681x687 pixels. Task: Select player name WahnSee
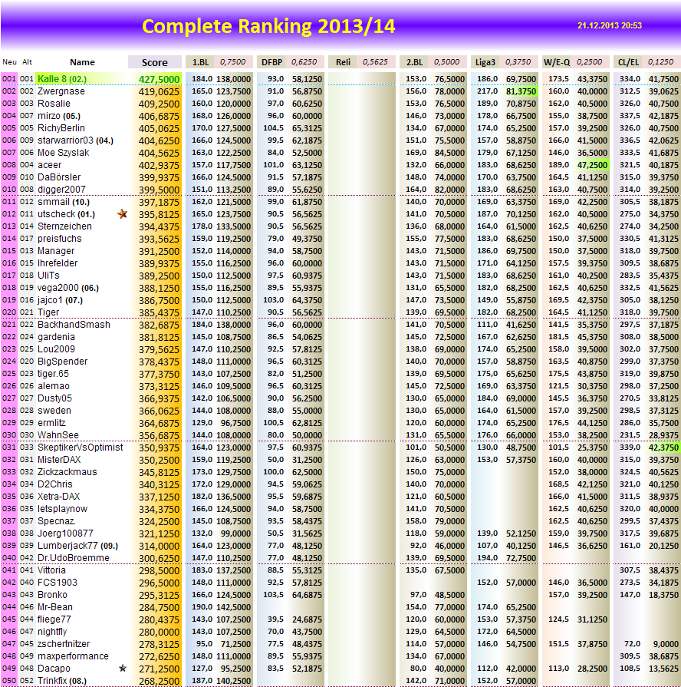[x=58, y=435]
